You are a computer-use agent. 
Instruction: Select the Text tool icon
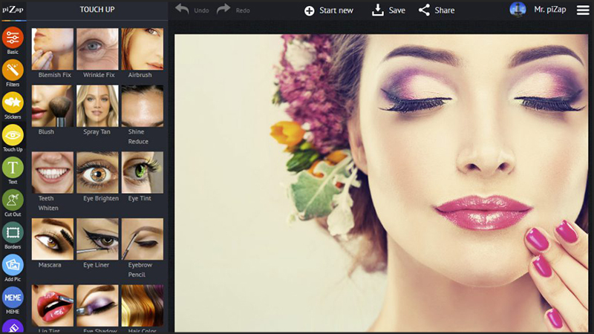click(x=13, y=168)
